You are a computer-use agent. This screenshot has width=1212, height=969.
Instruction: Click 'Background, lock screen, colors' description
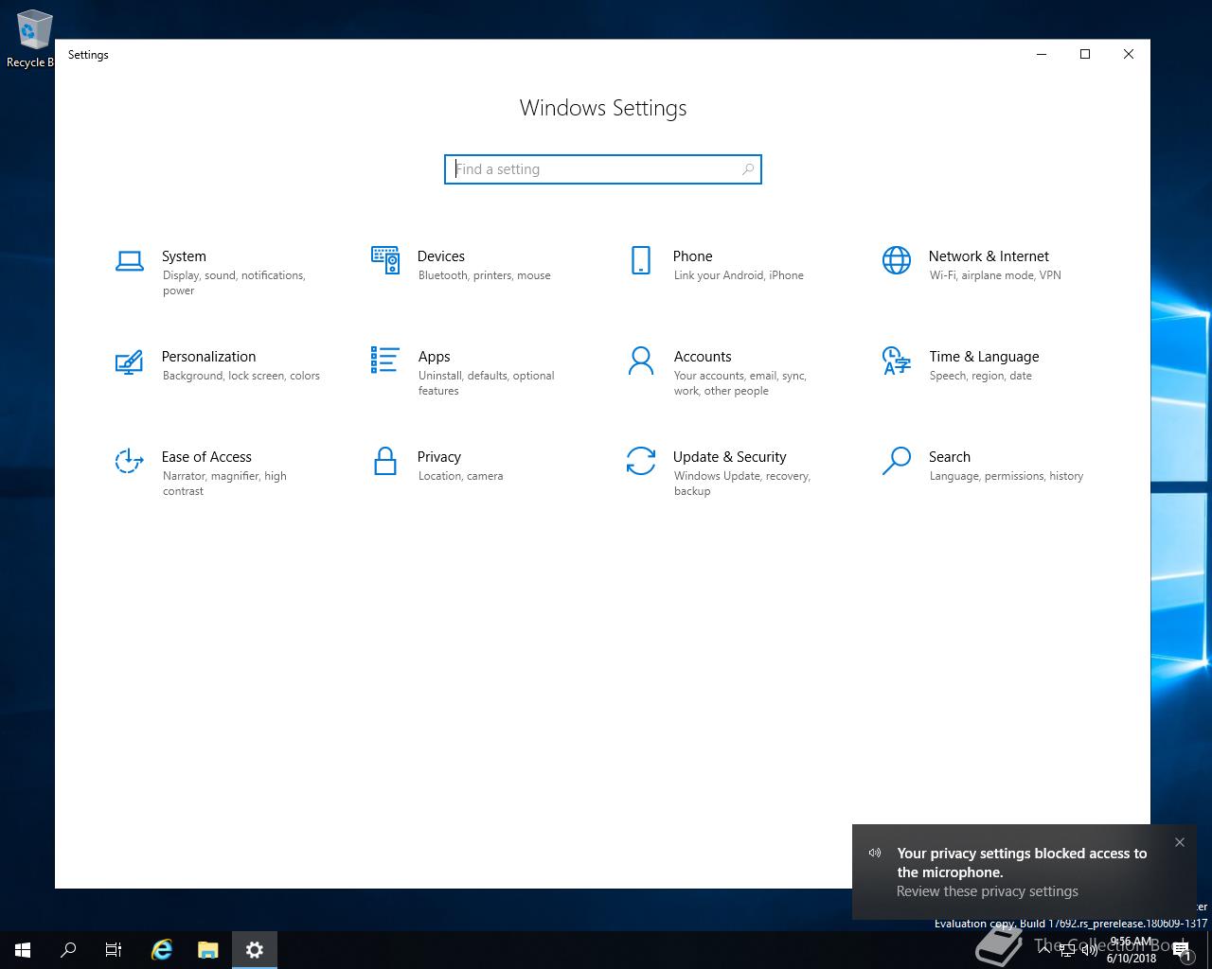click(241, 376)
